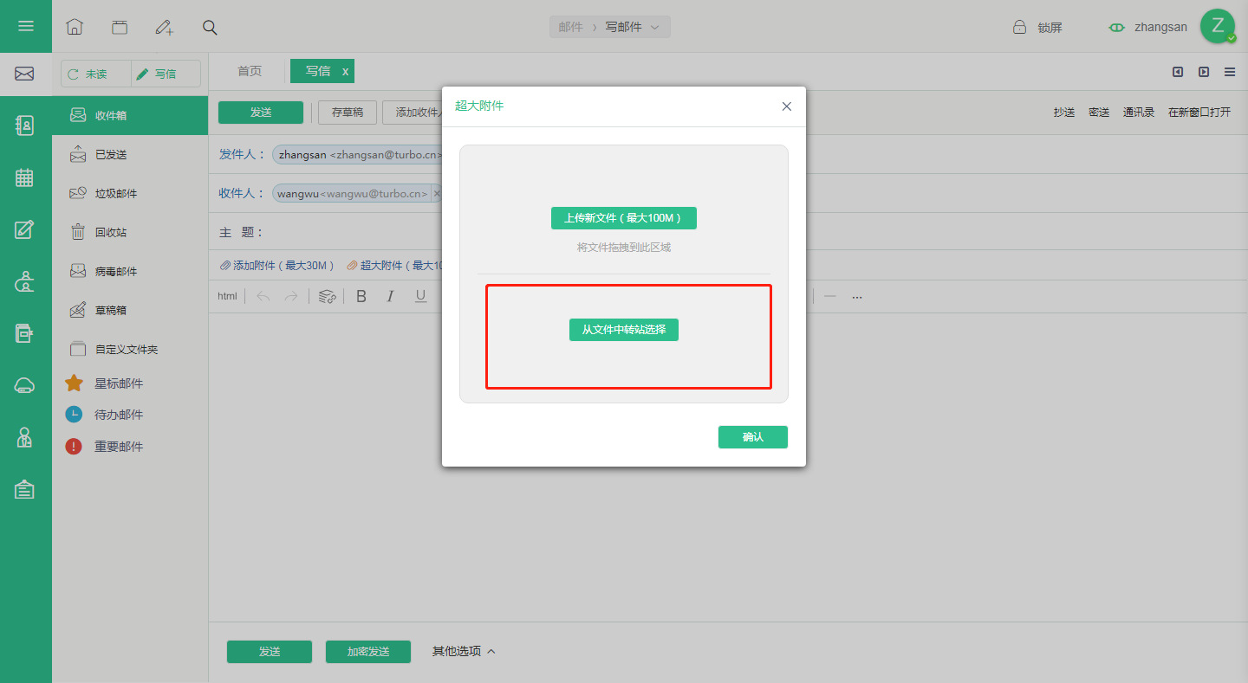Click the 抄送 link
Image resolution: width=1248 pixels, height=683 pixels.
(1064, 113)
